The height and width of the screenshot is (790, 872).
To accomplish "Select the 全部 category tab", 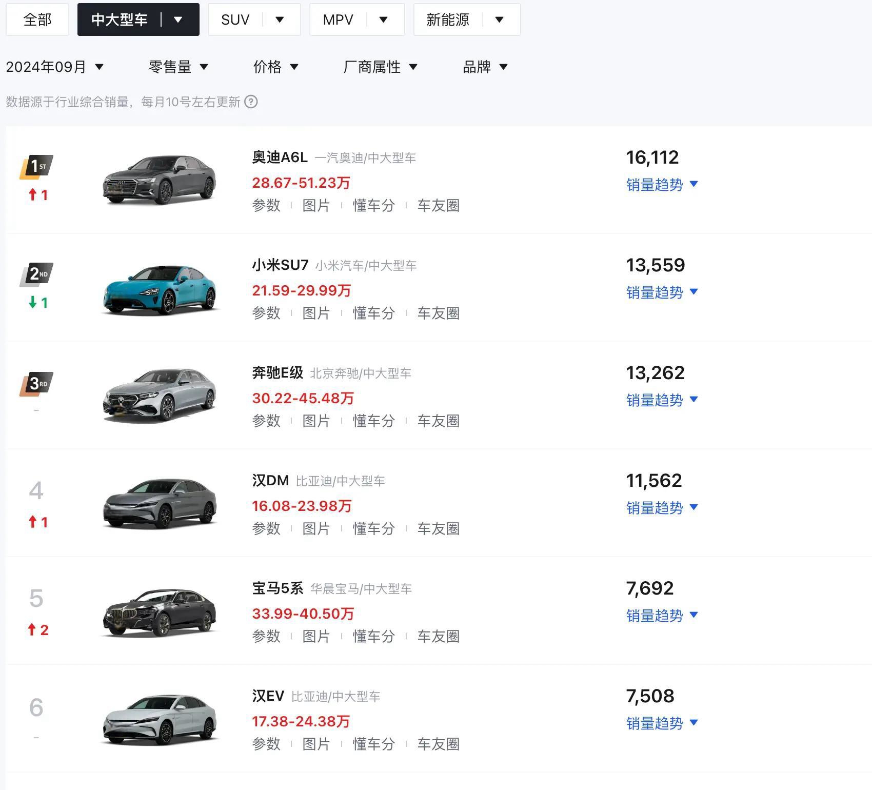I will click(x=37, y=19).
